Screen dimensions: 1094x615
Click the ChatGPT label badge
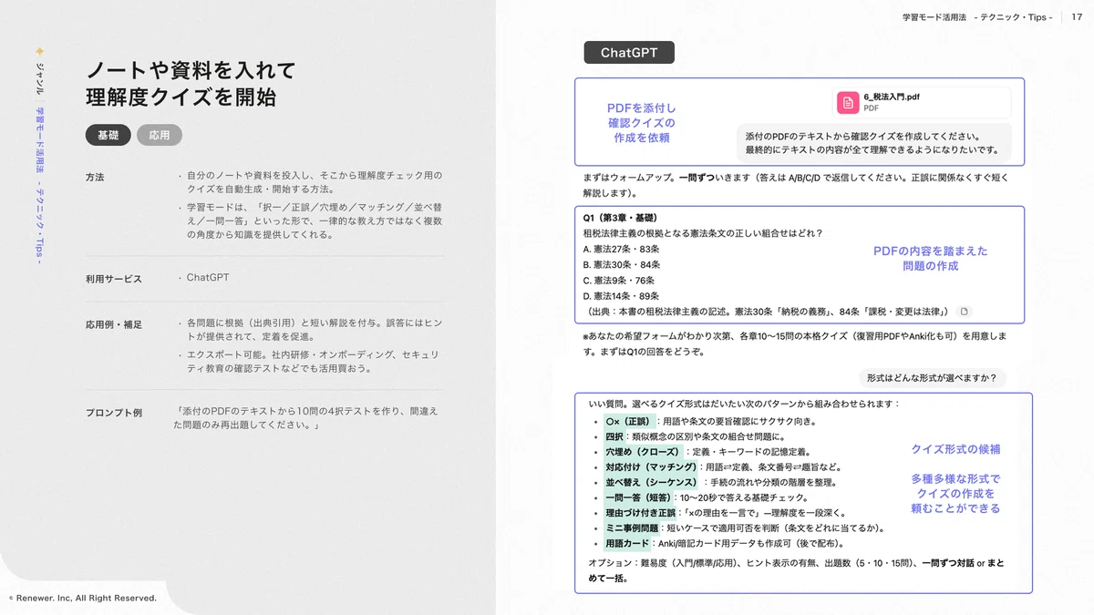629,53
